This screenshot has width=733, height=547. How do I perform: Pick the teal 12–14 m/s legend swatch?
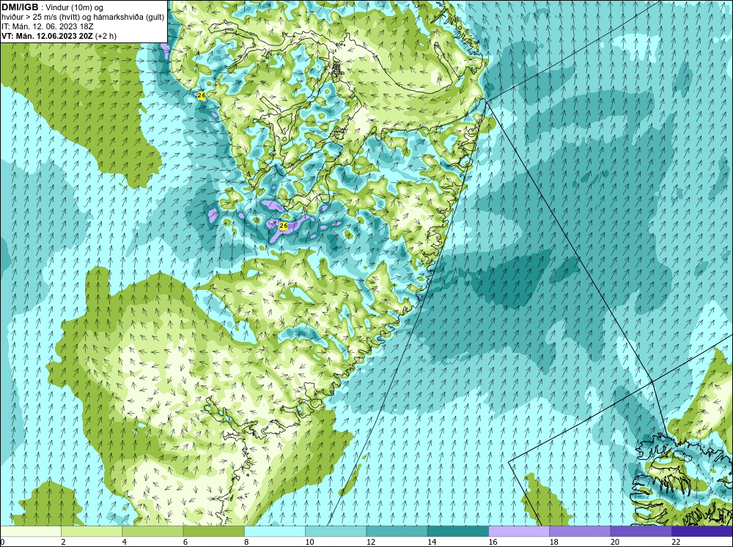coord(397,532)
